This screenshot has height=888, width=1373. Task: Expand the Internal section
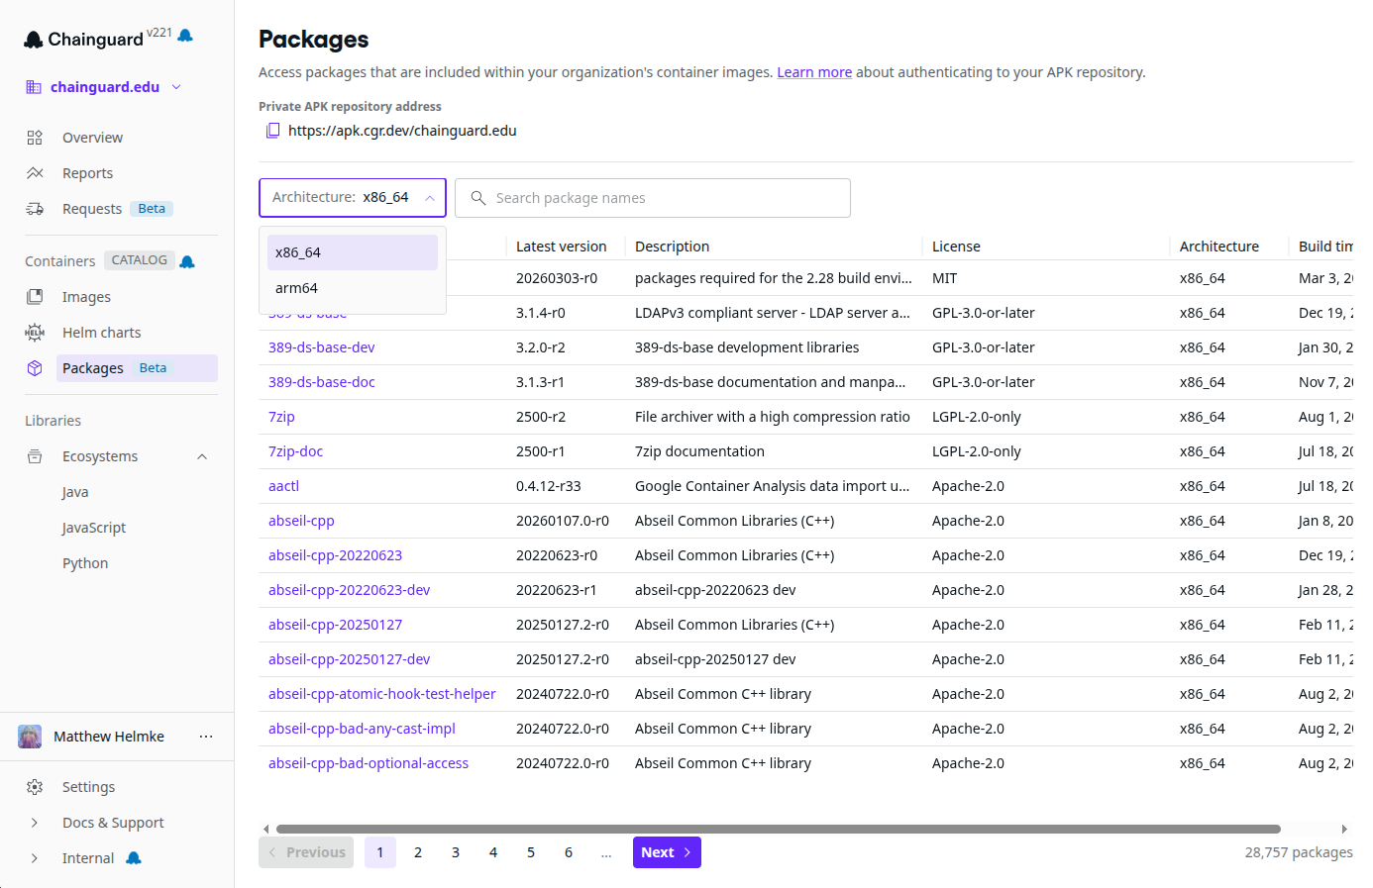(35, 858)
